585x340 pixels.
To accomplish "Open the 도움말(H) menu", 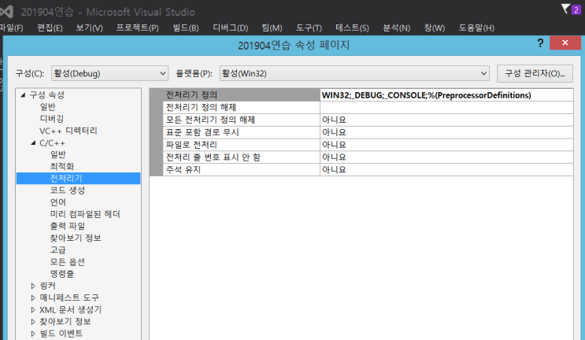I will coord(476,28).
